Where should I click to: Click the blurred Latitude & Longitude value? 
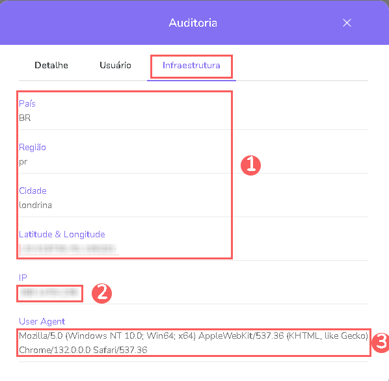coord(68,248)
